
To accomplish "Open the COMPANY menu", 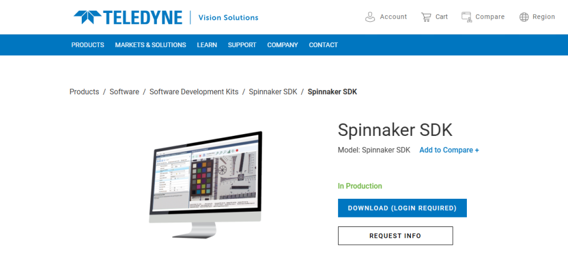I will 283,45.
